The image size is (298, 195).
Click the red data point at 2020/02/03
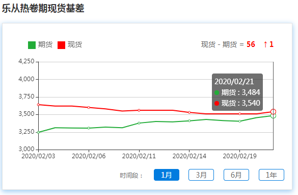pos(38,105)
